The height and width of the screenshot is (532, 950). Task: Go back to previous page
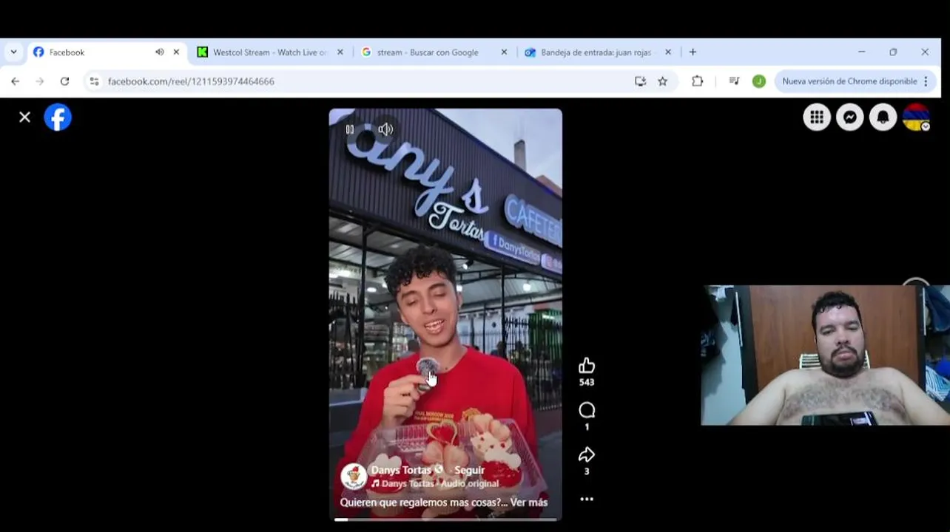[x=16, y=81]
